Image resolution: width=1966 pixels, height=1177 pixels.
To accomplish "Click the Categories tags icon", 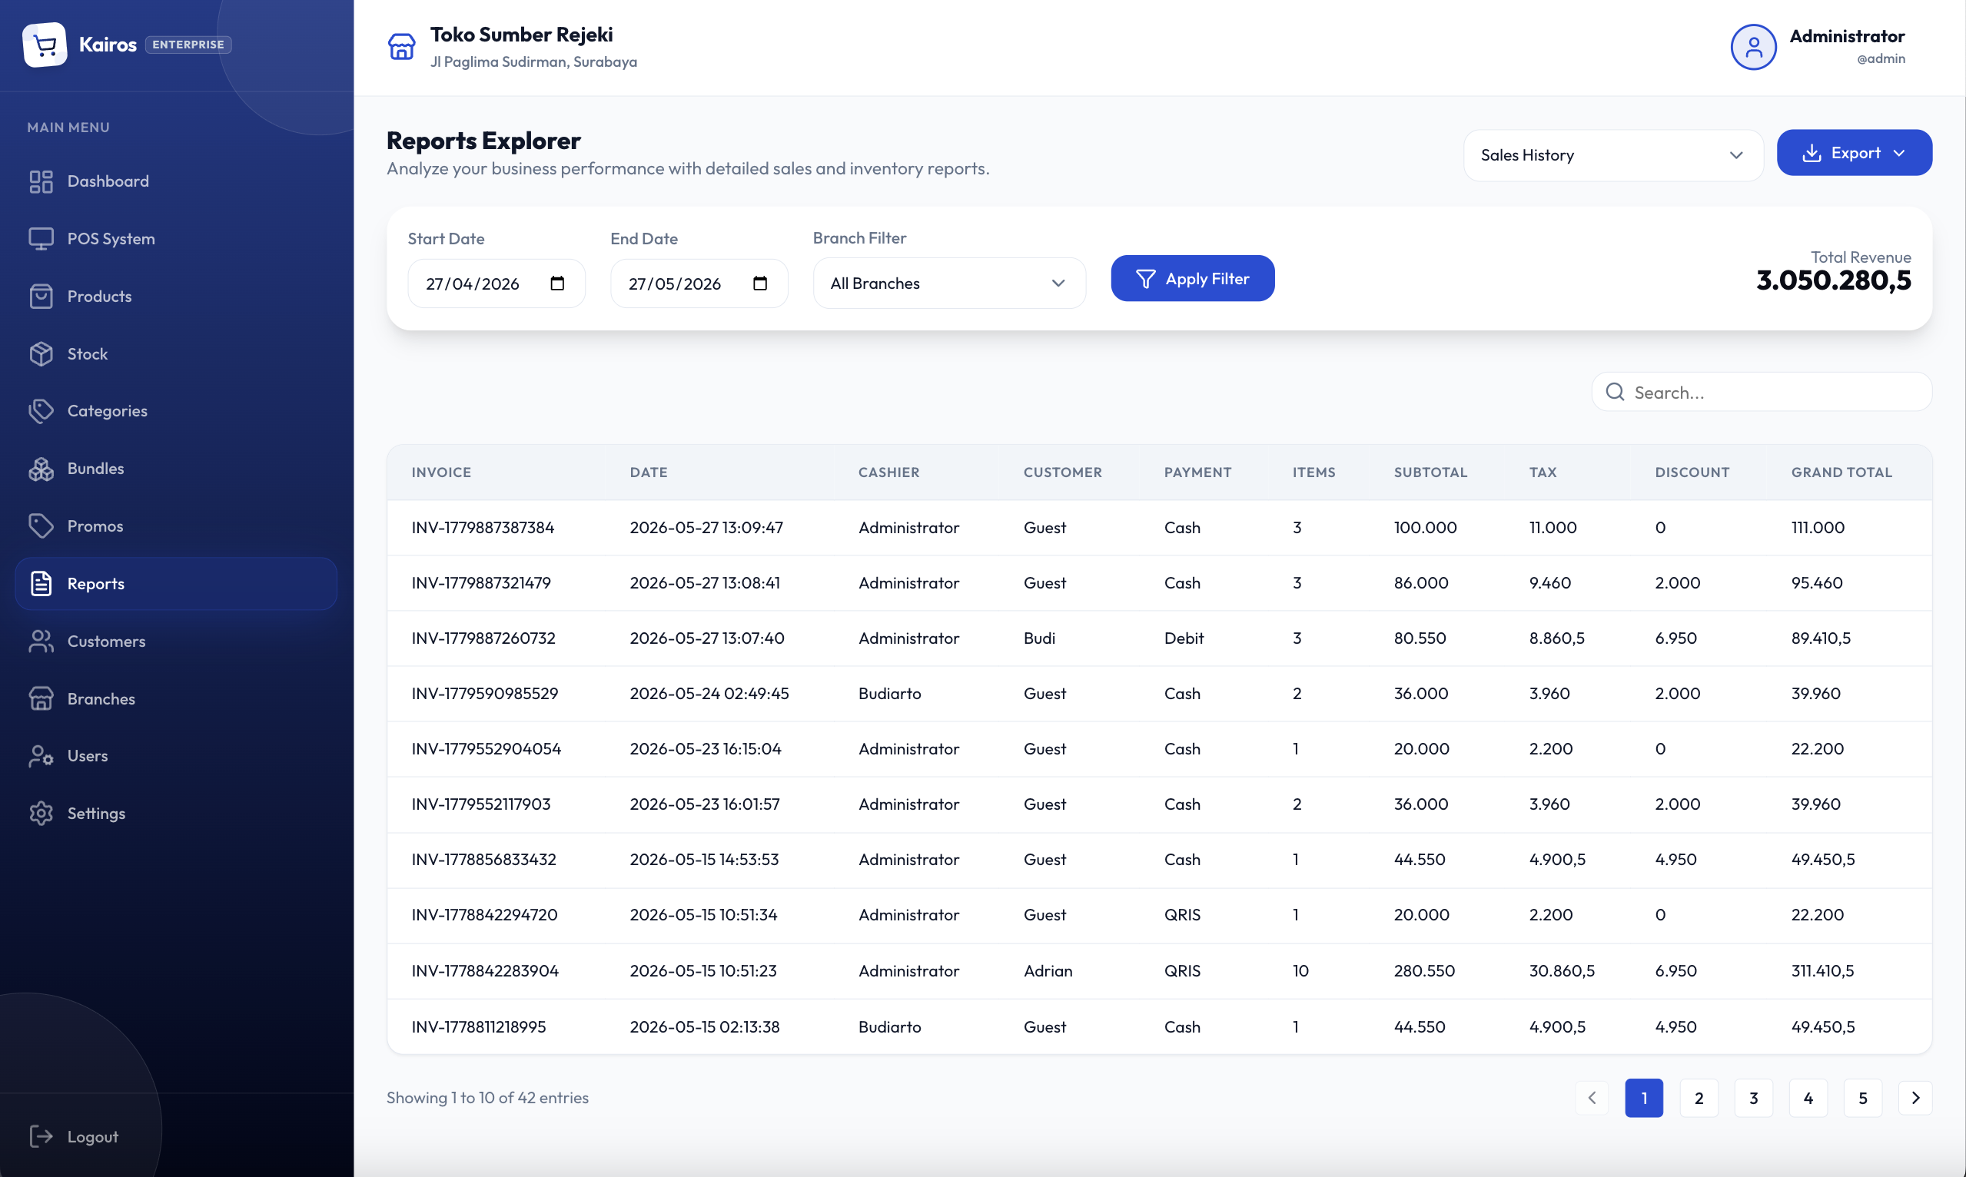I will point(41,411).
